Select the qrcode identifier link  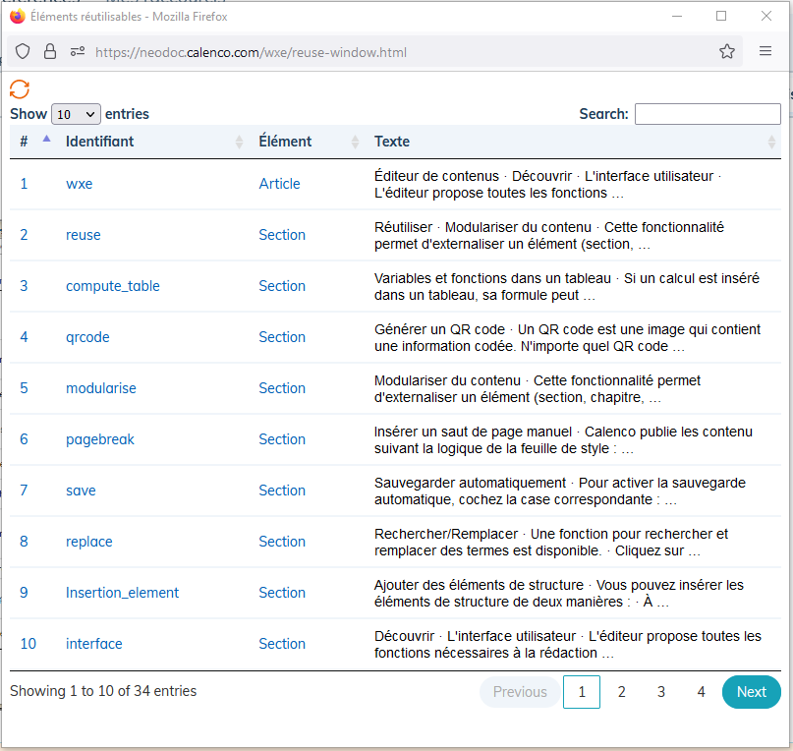point(87,337)
